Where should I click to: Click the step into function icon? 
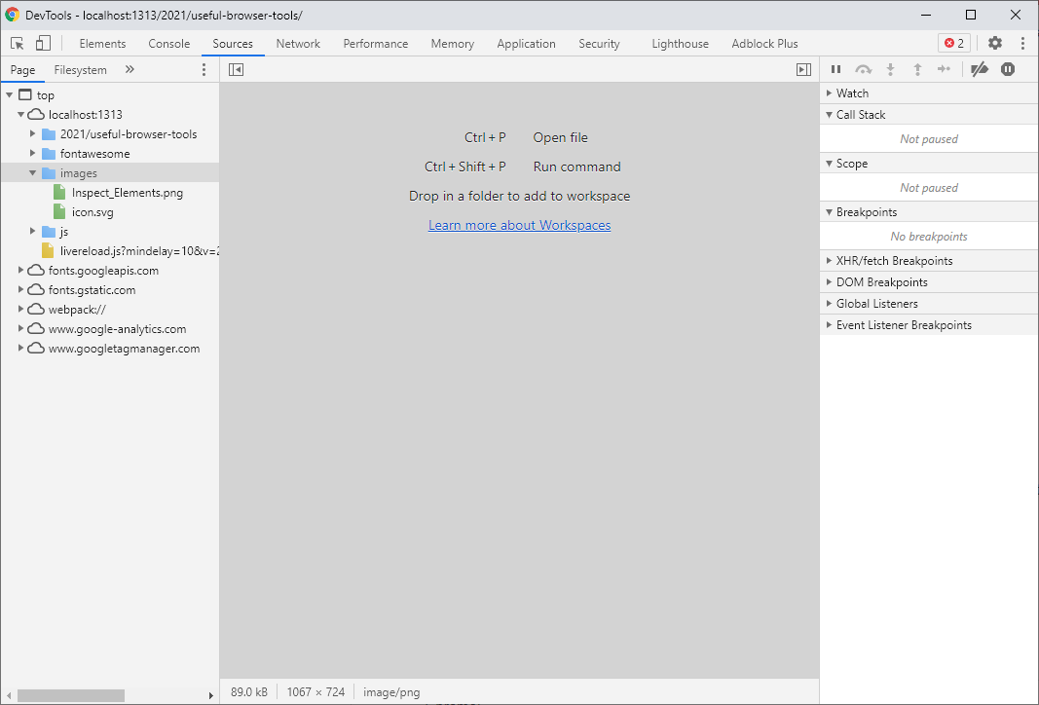(891, 69)
